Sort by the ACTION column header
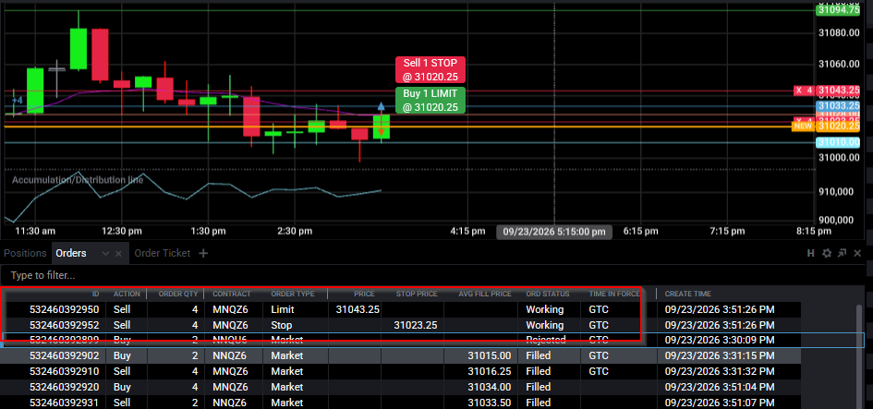Screen dimensions: 873x409 [x=127, y=294]
